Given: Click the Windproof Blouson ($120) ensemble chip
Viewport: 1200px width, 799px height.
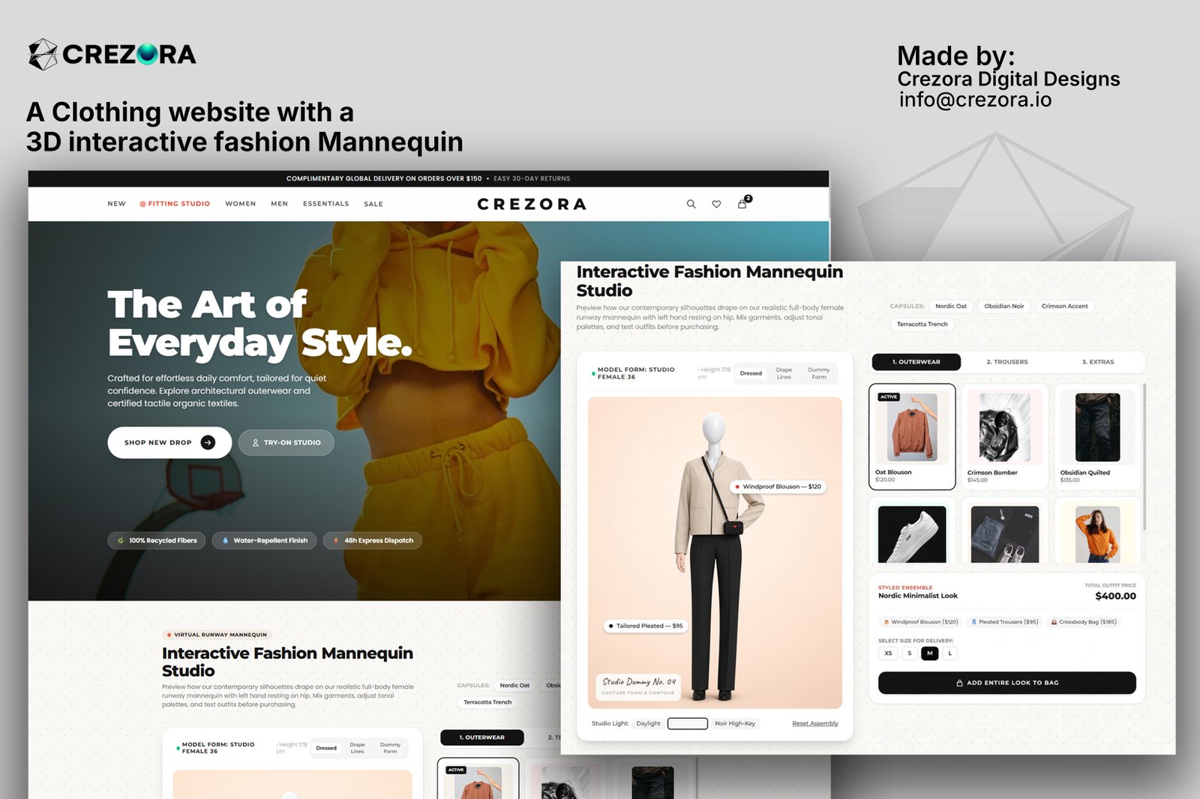Looking at the screenshot, I should (x=920, y=622).
